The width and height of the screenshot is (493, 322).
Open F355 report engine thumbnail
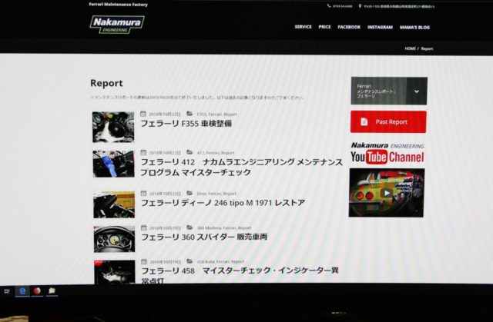[113, 127]
